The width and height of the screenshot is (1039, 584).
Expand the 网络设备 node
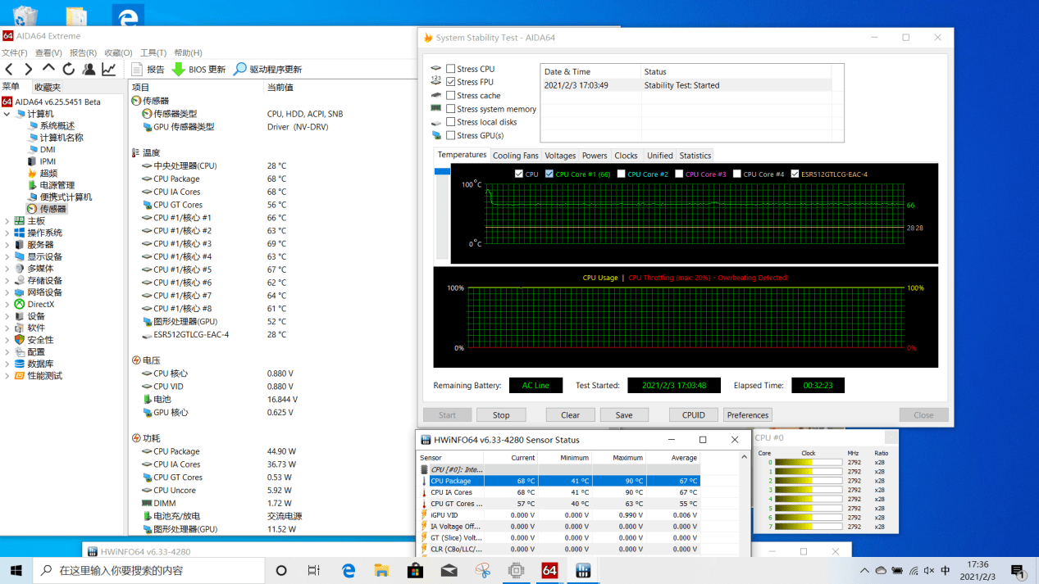pyautogui.click(x=7, y=292)
